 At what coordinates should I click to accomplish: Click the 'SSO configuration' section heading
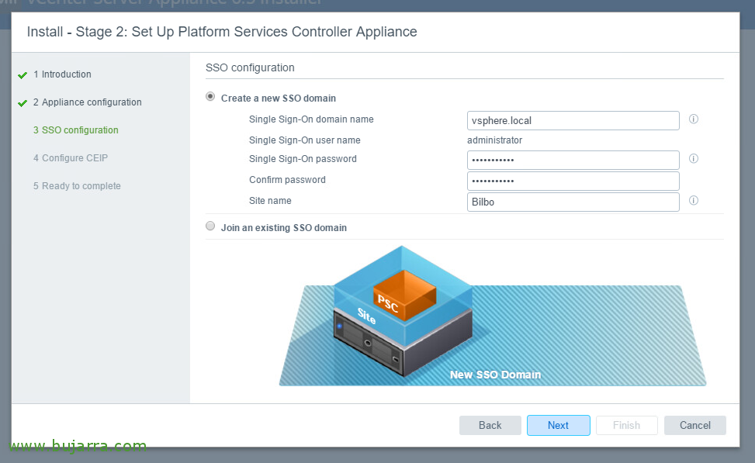pyautogui.click(x=250, y=68)
